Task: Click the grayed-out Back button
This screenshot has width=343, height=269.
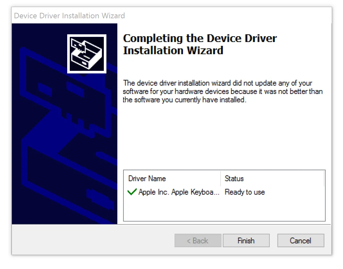Action: point(198,240)
